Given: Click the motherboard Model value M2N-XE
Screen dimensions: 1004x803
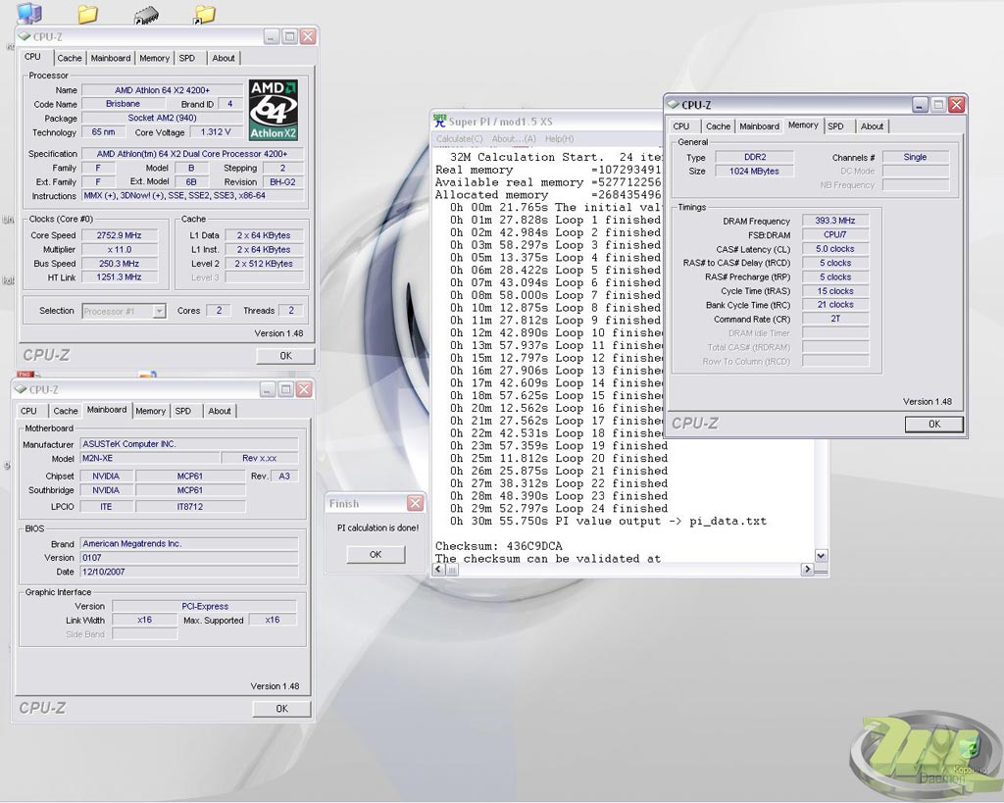Looking at the screenshot, I should click(150, 458).
